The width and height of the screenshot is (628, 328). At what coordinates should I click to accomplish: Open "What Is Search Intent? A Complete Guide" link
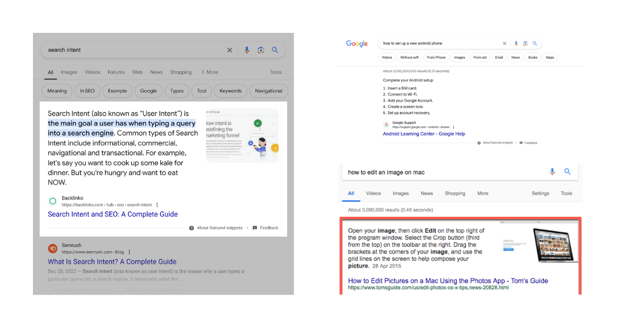112,262
